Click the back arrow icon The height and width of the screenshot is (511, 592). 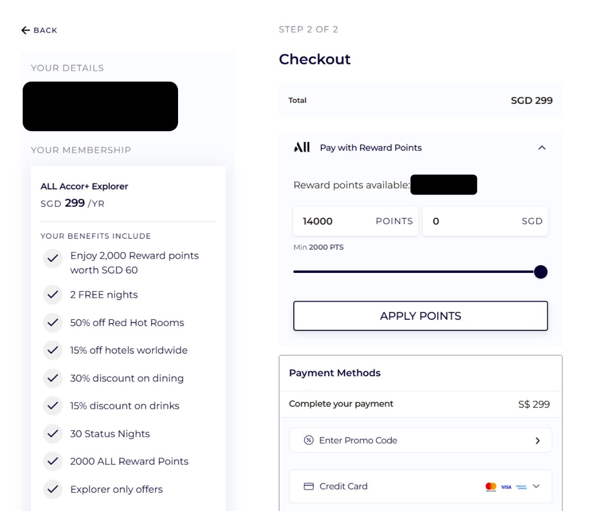25,31
